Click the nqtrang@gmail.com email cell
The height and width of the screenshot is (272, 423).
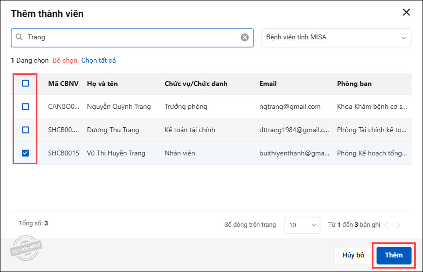coord(289,106)
